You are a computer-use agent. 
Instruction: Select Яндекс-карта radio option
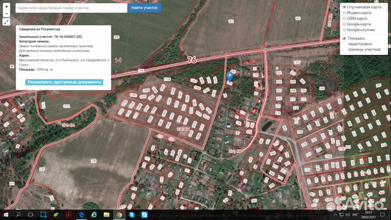tap(345, 13)
